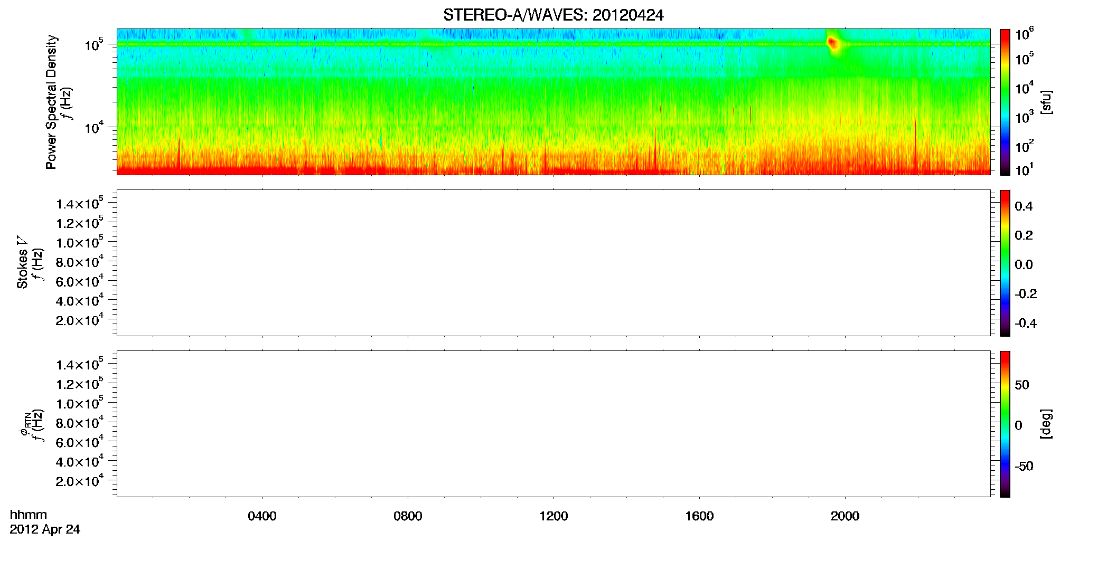Click the 10^6 colorbar tick label
The height and width of the screenshot is (570, 1107).
(x=1024, y=34)
